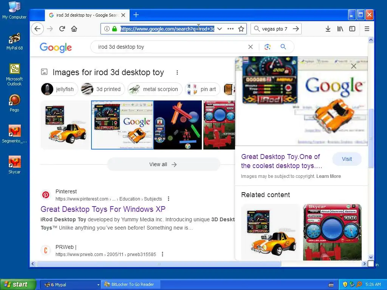Click the PRWeb site favicon

pyautogui.click(x=46, y=250)
